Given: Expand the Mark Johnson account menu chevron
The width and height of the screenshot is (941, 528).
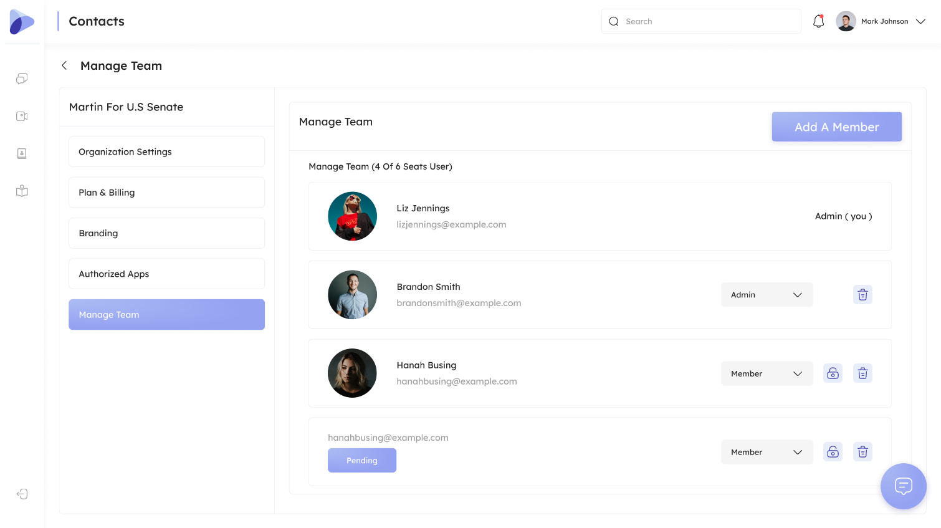Looking at the screenshot, I should 920,21.
